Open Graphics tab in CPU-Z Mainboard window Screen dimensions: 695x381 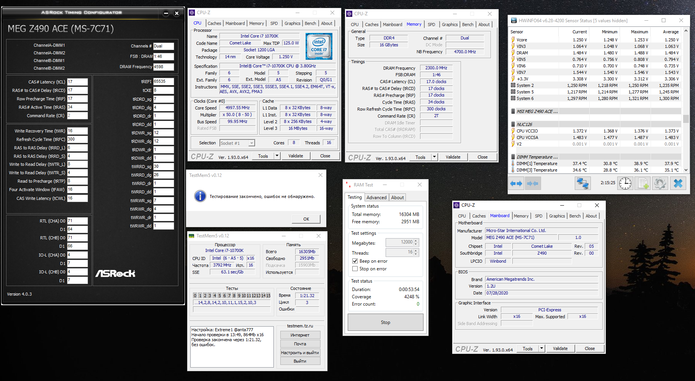tap(557, 216)
